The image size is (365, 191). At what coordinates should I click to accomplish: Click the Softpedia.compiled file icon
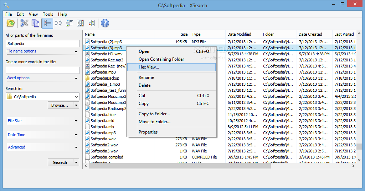pyautogui.click(x=88, y=157)
